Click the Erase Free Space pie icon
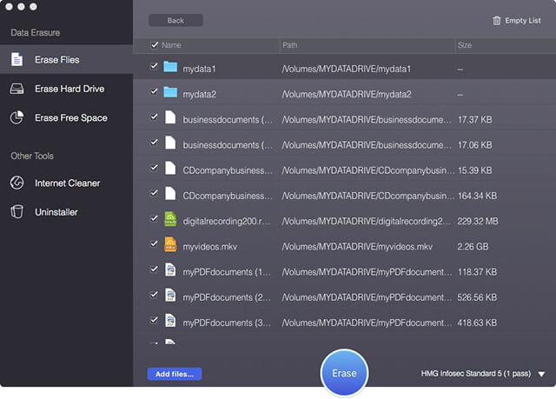The width and height of the screenshot is (556, 399). coord(17,117)
